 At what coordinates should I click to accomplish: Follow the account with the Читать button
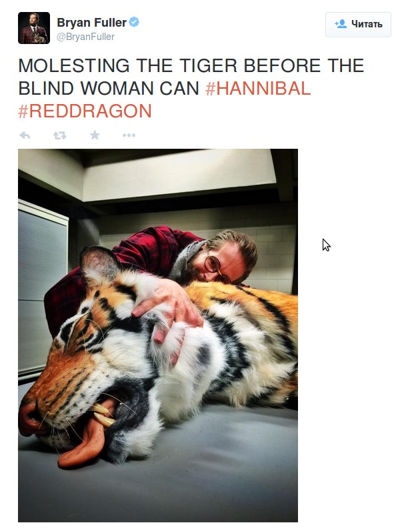tap(358, 25)
